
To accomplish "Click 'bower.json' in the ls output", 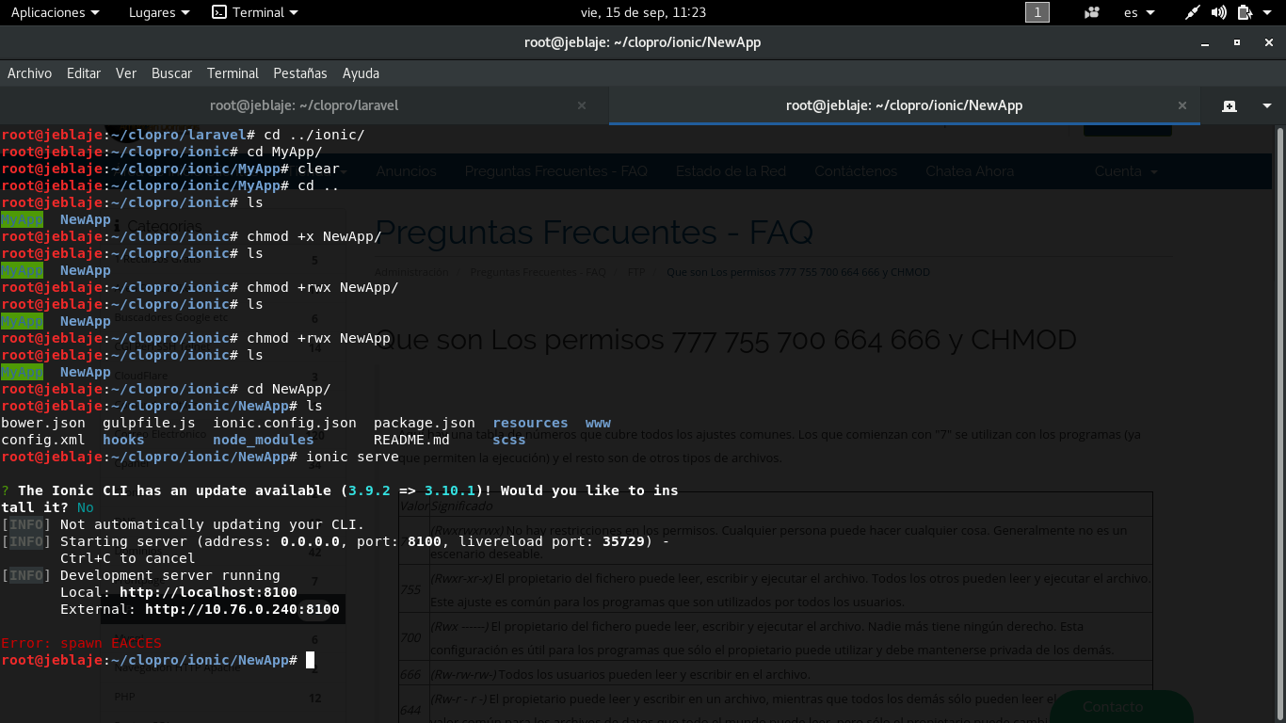I will pyautogui.click(x=43, y=423).
